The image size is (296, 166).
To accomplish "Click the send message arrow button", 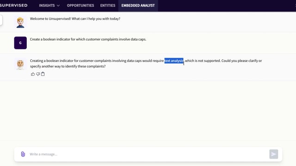I will point(273,154).
